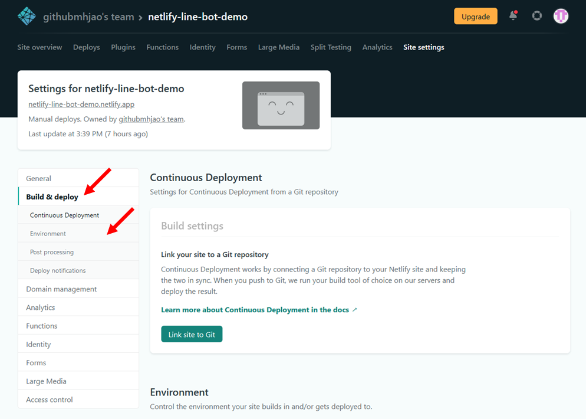Screen dimensions: 586x419
Task: Click the Build settings heading
Action: (x=192, y=226)
